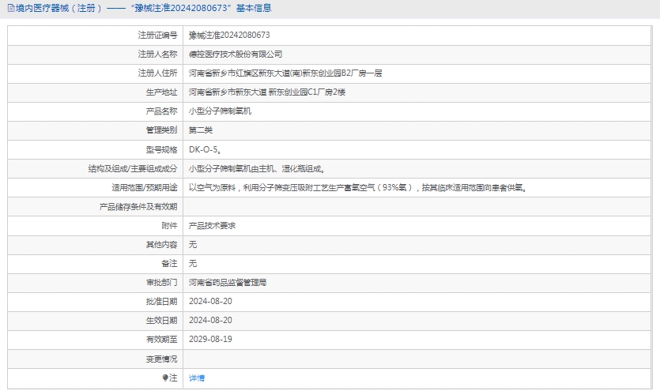Click the empty 变更情况 value cell

417,359
